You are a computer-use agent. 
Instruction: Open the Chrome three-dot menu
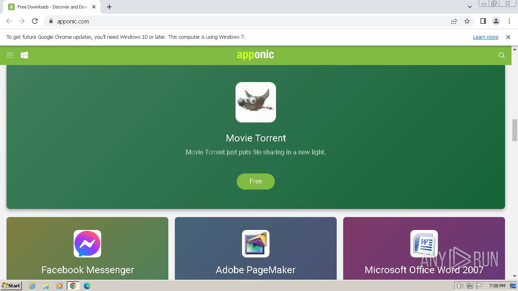click(x=509, y=21)
